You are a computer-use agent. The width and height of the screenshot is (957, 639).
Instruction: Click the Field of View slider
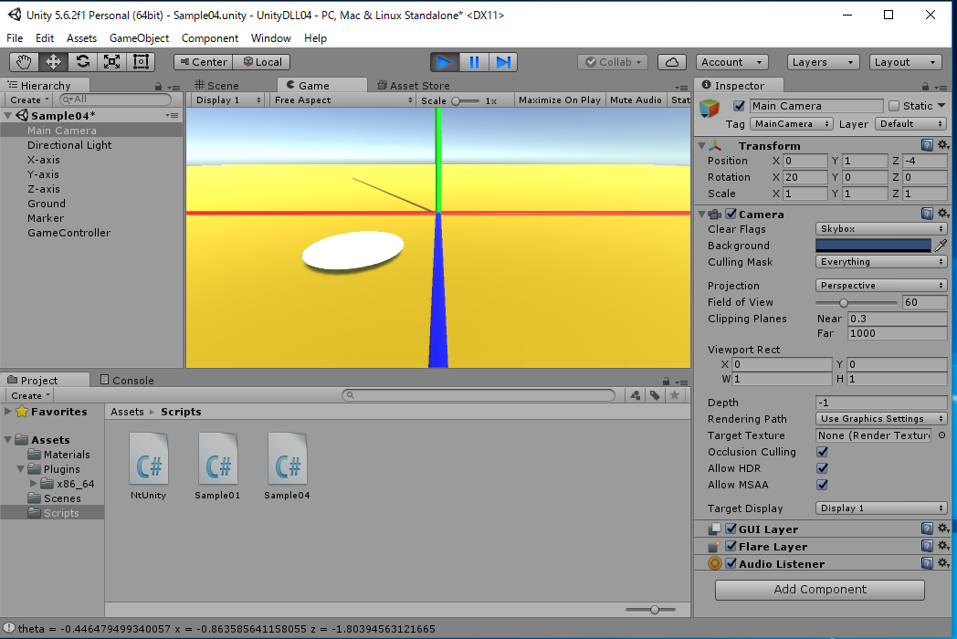(x=856, y=302)
